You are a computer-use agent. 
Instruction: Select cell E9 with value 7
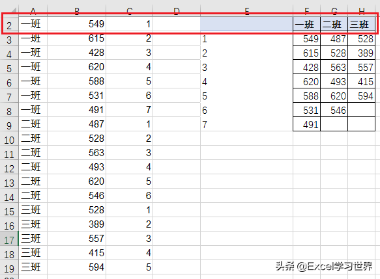[x=246, y=124]
